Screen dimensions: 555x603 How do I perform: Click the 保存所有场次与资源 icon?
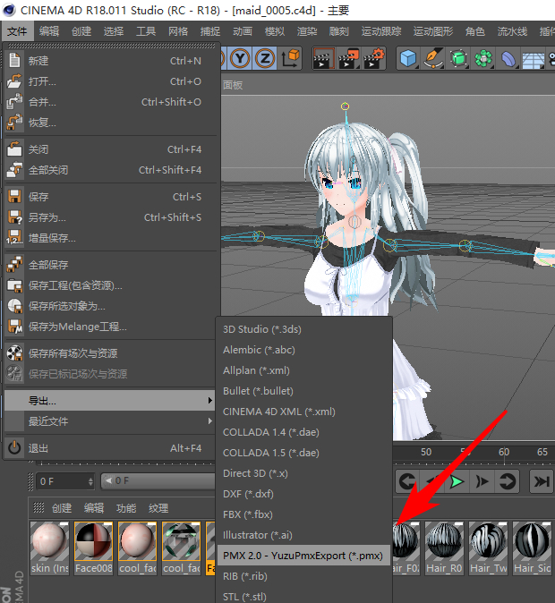tap(14, 353)
